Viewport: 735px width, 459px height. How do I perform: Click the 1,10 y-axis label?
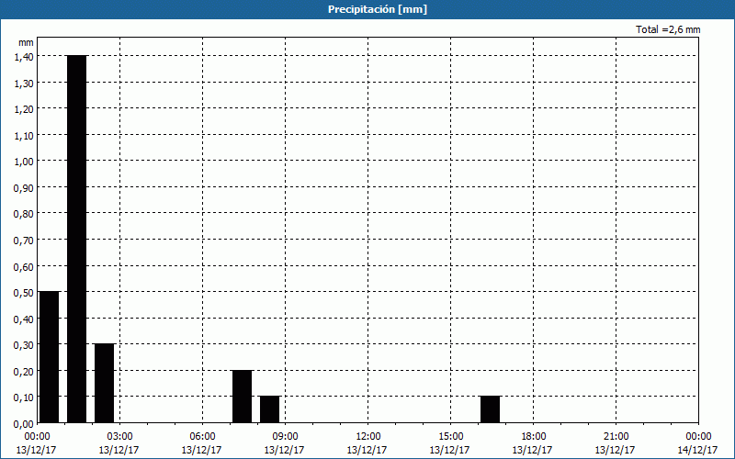point(25,135)
